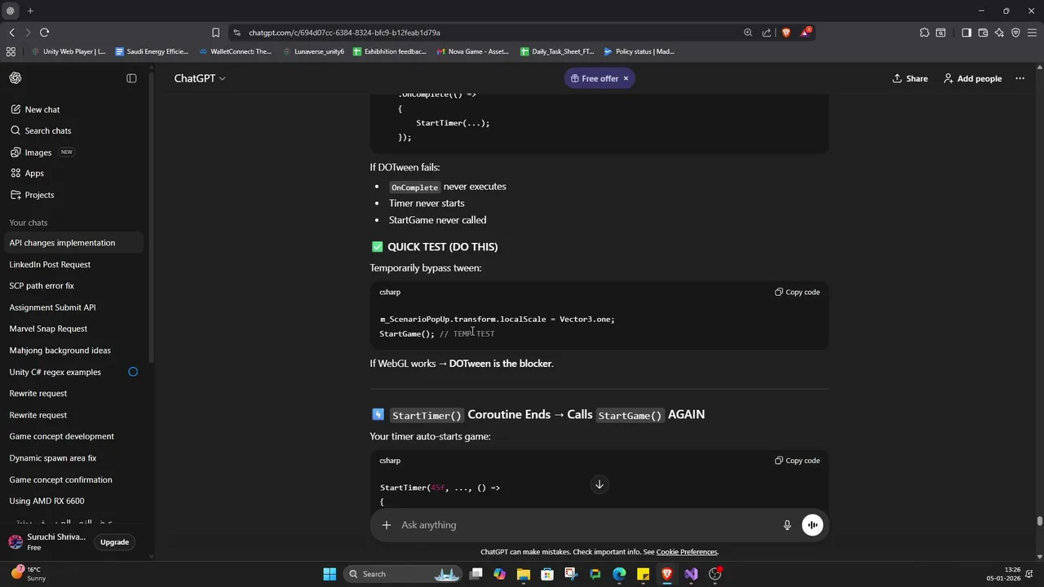Open bookmarks apps grid icon

11,51
